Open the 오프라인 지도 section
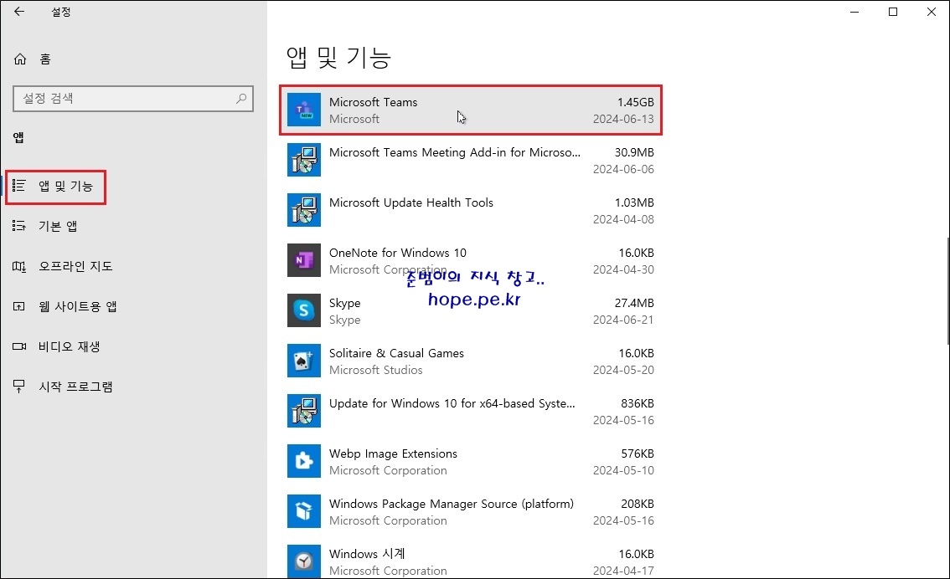Image resolution: width=950 pixels, height=579 pixels. pos(75,266)
